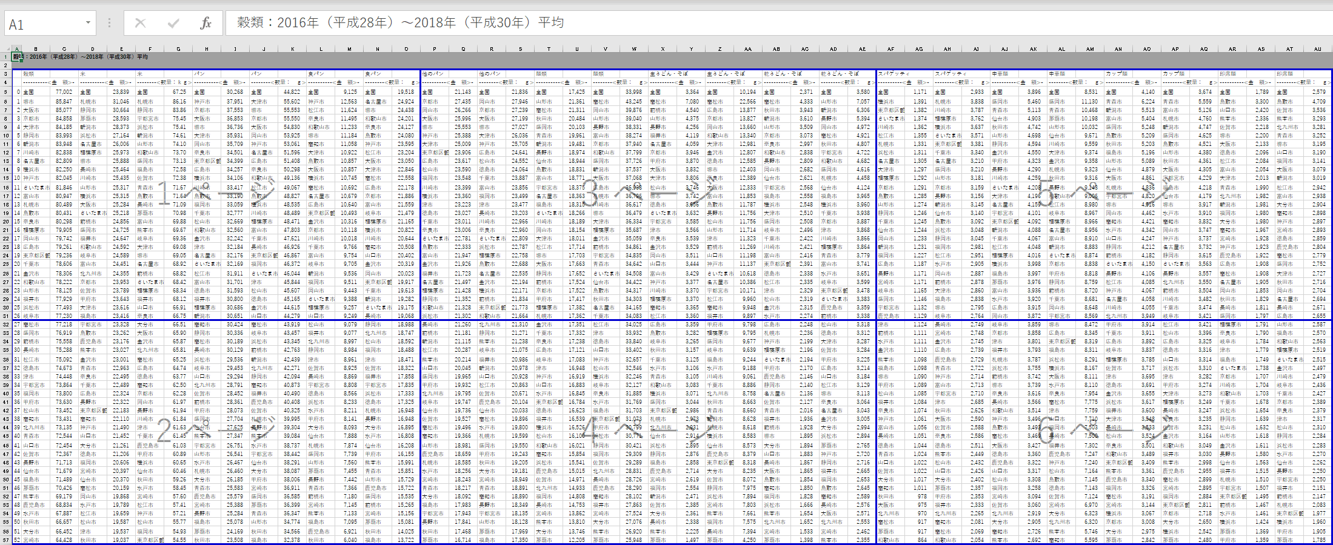
Task: Select row 16 header
Action: (x=7, y=187)
